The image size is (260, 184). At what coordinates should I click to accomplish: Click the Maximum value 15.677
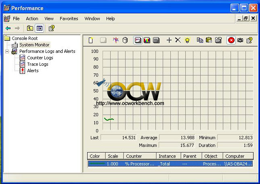177,145
